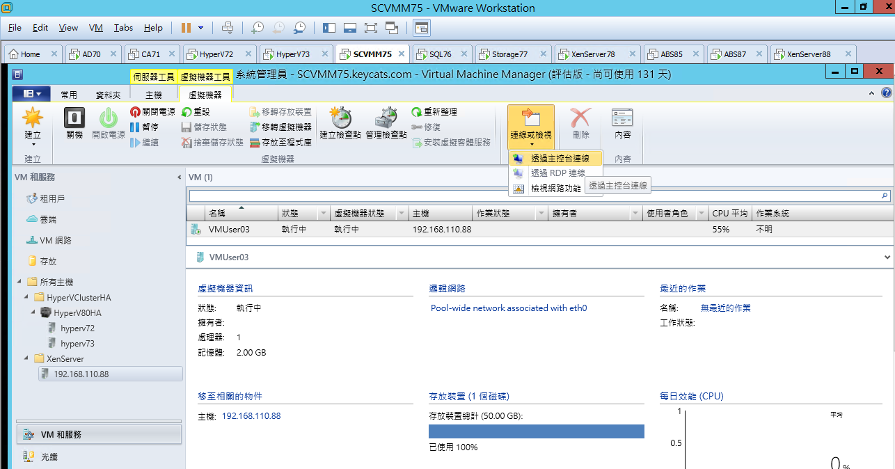Click the blue help icon in the ribbon corner
The image size is (895, 469).
coord(886,93)
